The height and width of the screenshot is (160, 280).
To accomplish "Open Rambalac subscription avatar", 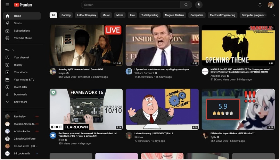I will coord(7,117).
